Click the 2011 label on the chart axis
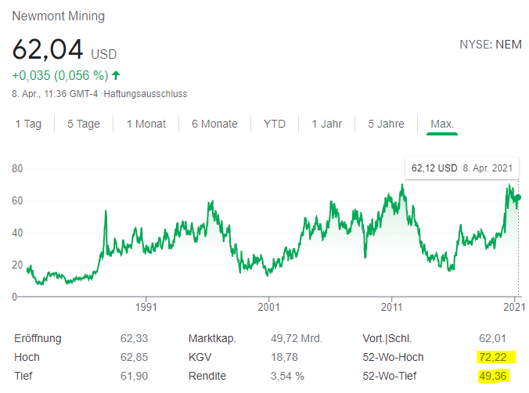This screenshot has width=529, height=393. [x=391, y=307]
